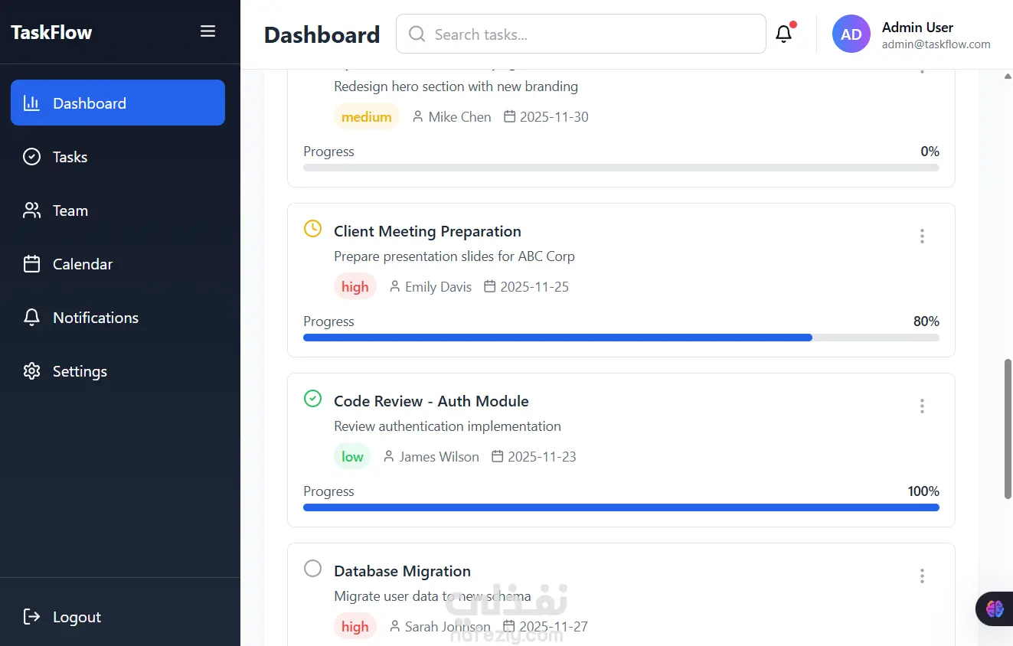The image size is (1013, 646).
Task: Click the Dashboard page heading
Action: (322, 35)
